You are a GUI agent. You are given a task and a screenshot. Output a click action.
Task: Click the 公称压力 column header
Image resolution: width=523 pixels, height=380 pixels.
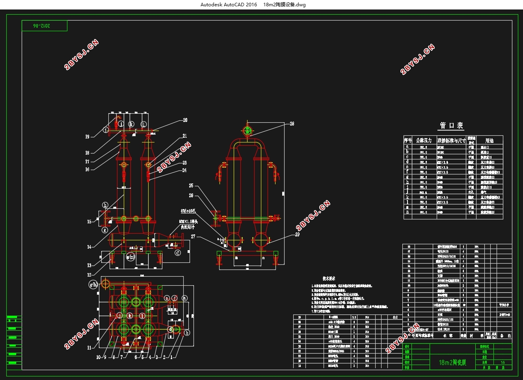[424, 140]
